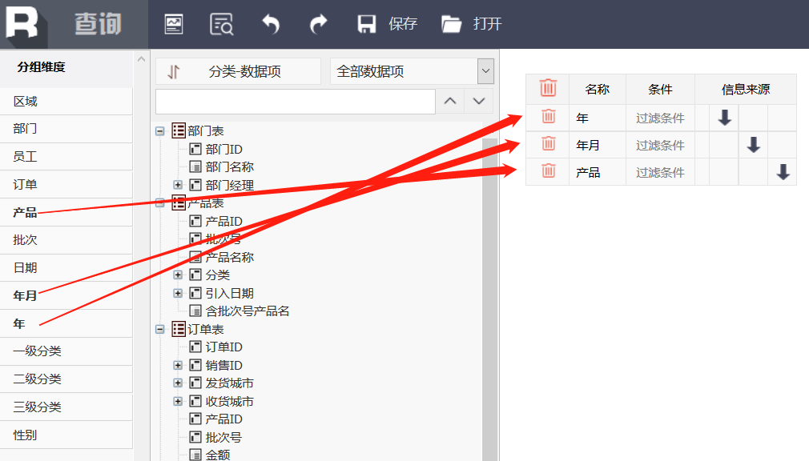Select the 性别 dimension
Viewport: 809px width, 461px height.
click(66, 435)
